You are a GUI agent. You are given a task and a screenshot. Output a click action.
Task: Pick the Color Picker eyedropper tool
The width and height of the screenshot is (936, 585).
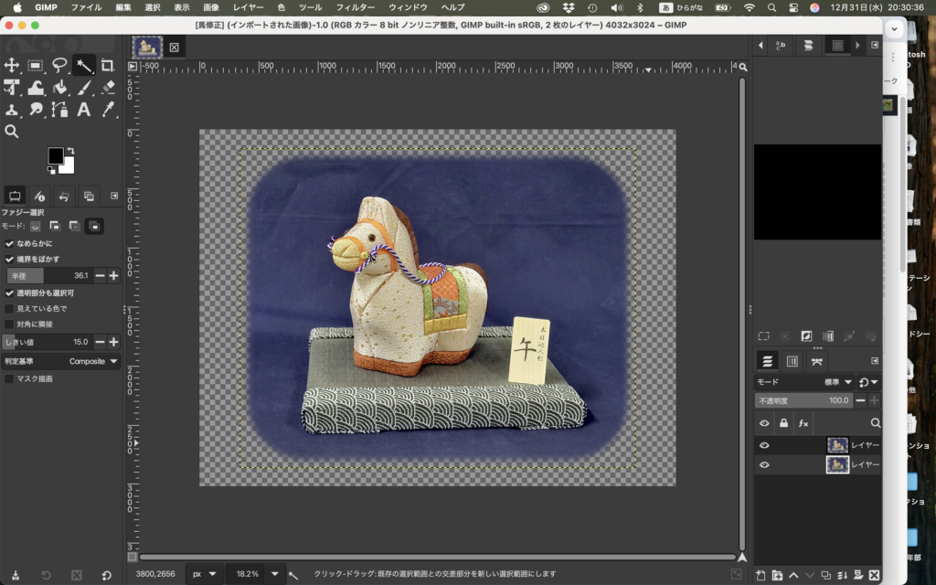[107, 110]
